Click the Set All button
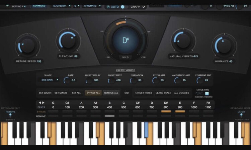Image resolution: width=251 pixels, height=150 pixels. 76,93
